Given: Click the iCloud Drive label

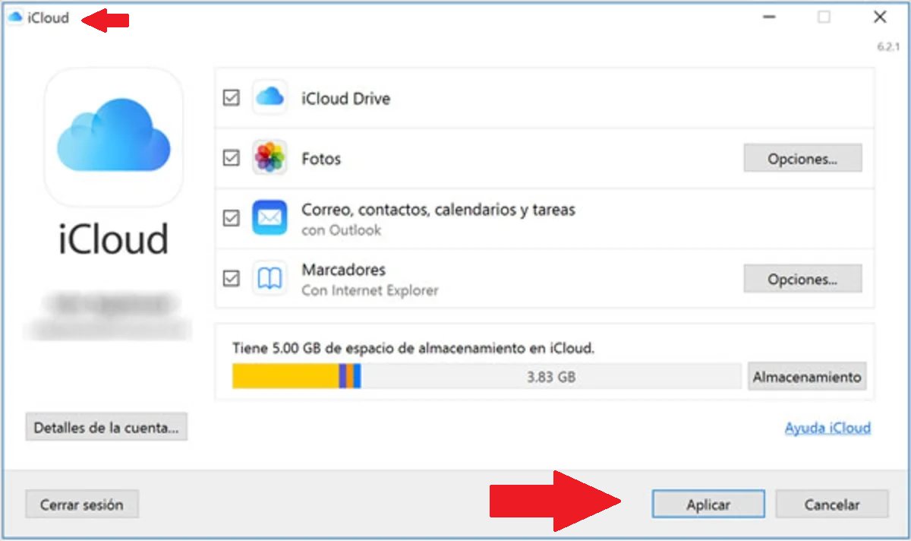Looking at the screenshot, I should (346, 99).
